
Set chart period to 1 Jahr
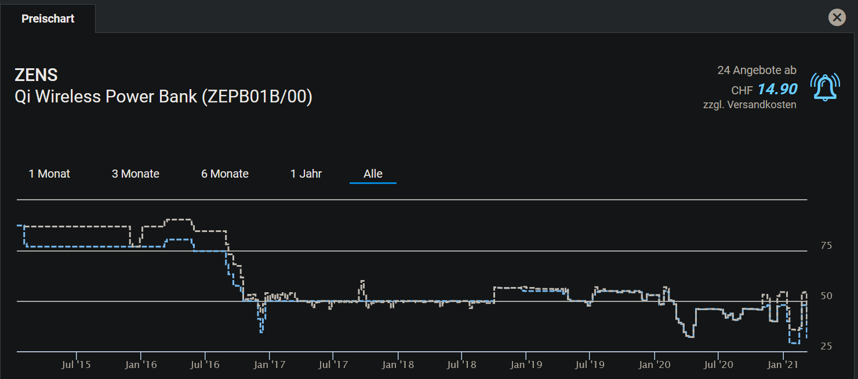(x=306, y=174)
